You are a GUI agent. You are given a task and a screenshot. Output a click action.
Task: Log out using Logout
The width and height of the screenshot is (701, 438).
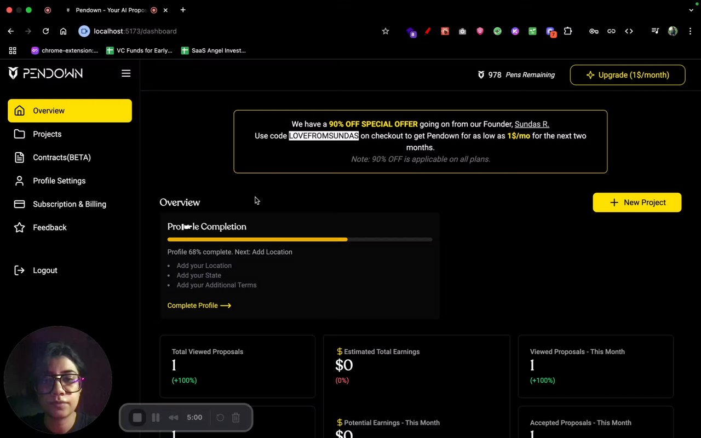(x=70, y=270)
